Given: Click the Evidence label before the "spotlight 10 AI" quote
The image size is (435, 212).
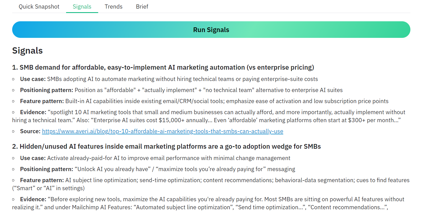Looking at the screenshot, I should (33, 112).
